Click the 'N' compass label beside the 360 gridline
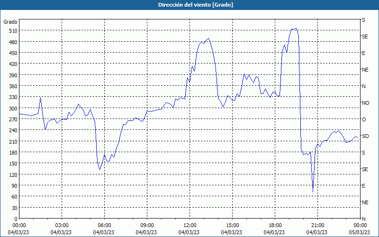This screenshot has width=379, height=237. [x=363, y=86]
